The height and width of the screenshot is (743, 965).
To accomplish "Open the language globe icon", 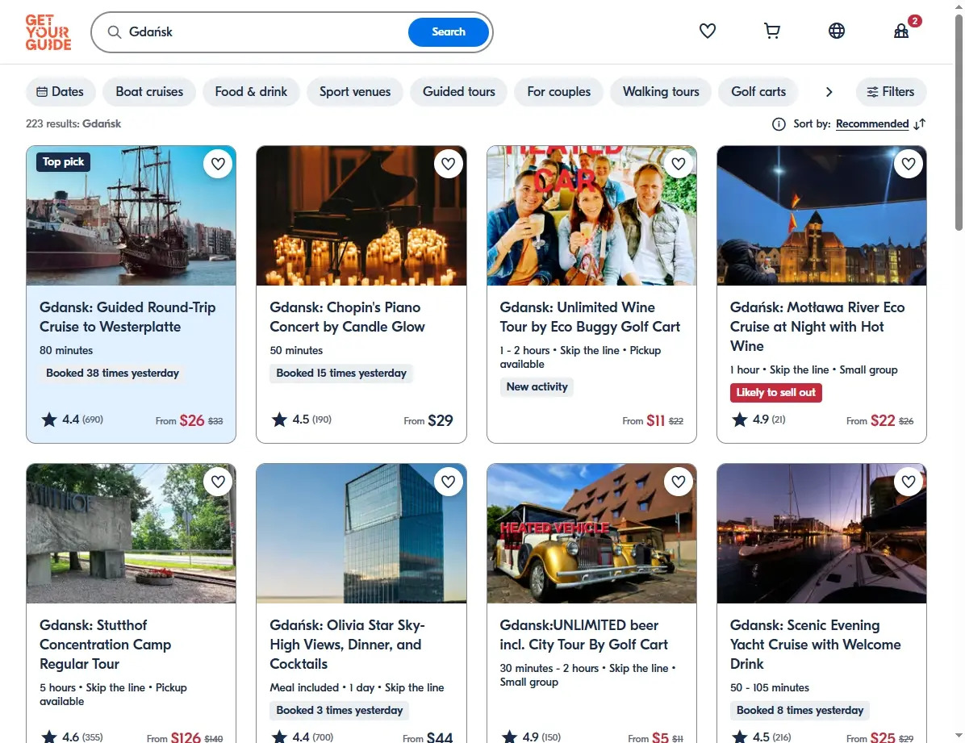I will [837, 31].
